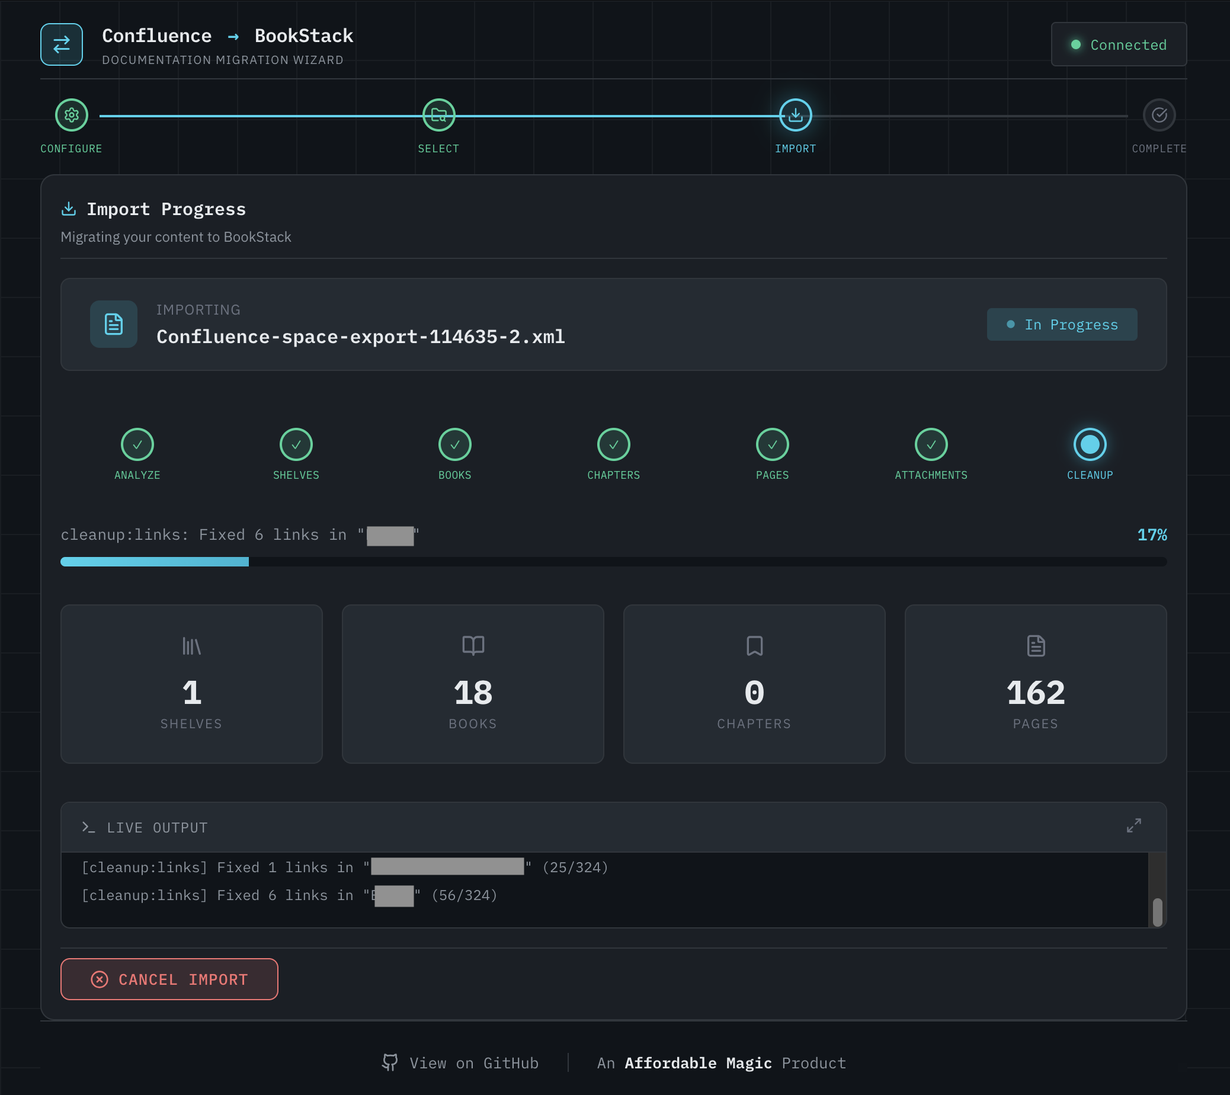Click the terminal prompt icon beside Live Output
This screenshot has height=1095, width=1230.
click(88, 827)
